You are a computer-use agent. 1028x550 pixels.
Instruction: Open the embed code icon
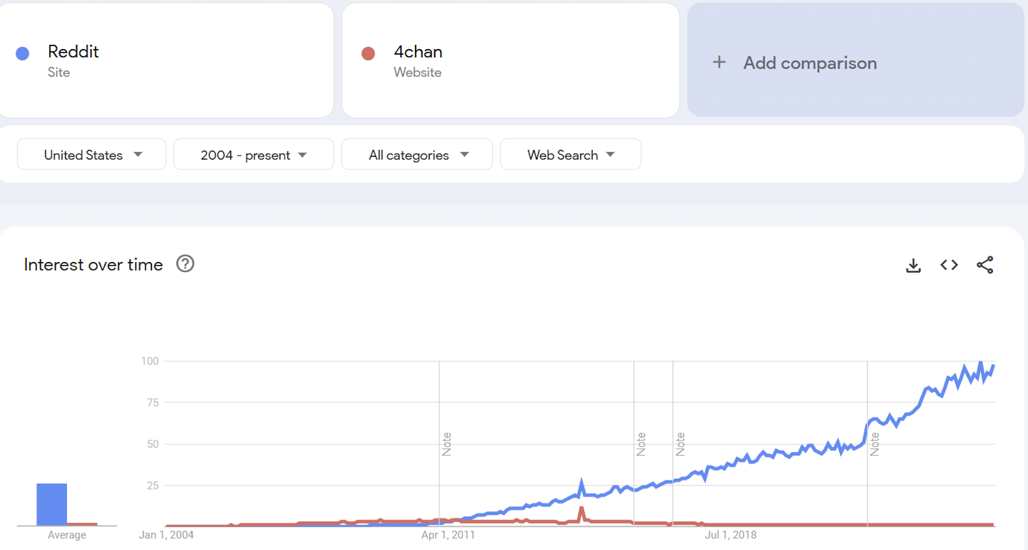(x=949, y=265)
